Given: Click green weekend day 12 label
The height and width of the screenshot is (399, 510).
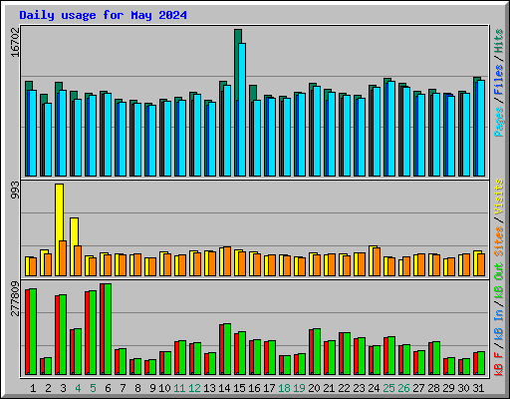Looking at the screenshot, I should [x=194, y=388].
